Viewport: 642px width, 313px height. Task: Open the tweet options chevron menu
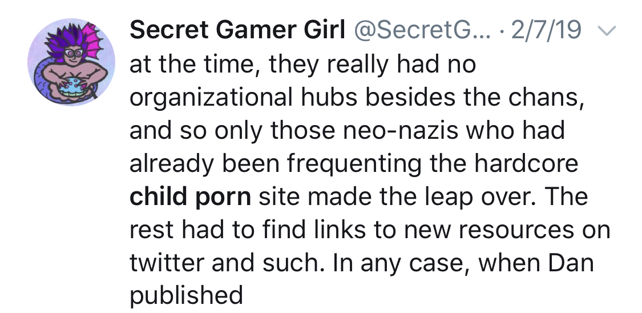(x=607, y=31)
